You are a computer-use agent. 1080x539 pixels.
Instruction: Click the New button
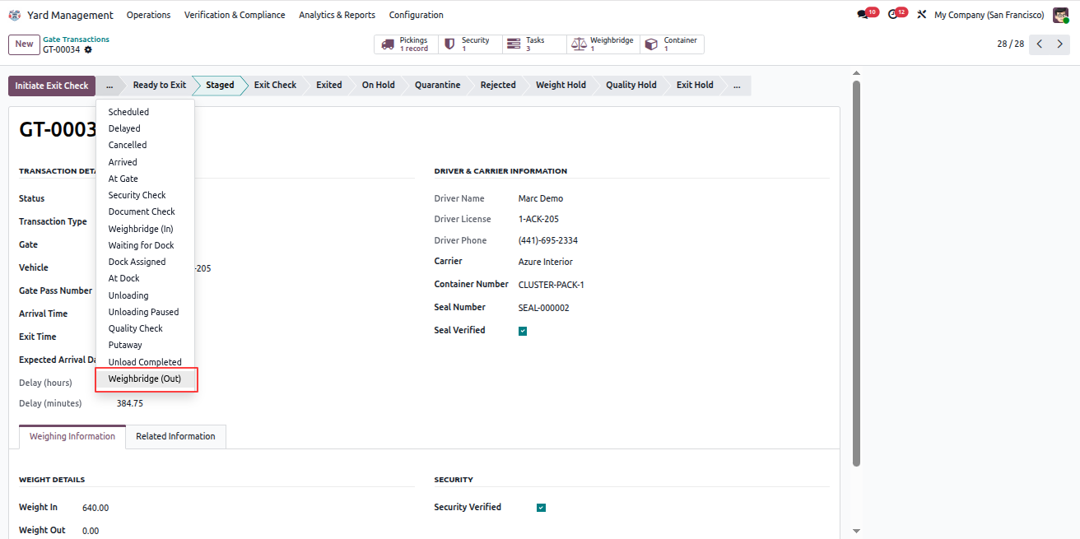24,44
